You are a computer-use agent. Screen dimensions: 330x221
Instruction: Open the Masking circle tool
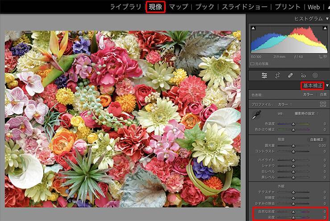[315, 75]
